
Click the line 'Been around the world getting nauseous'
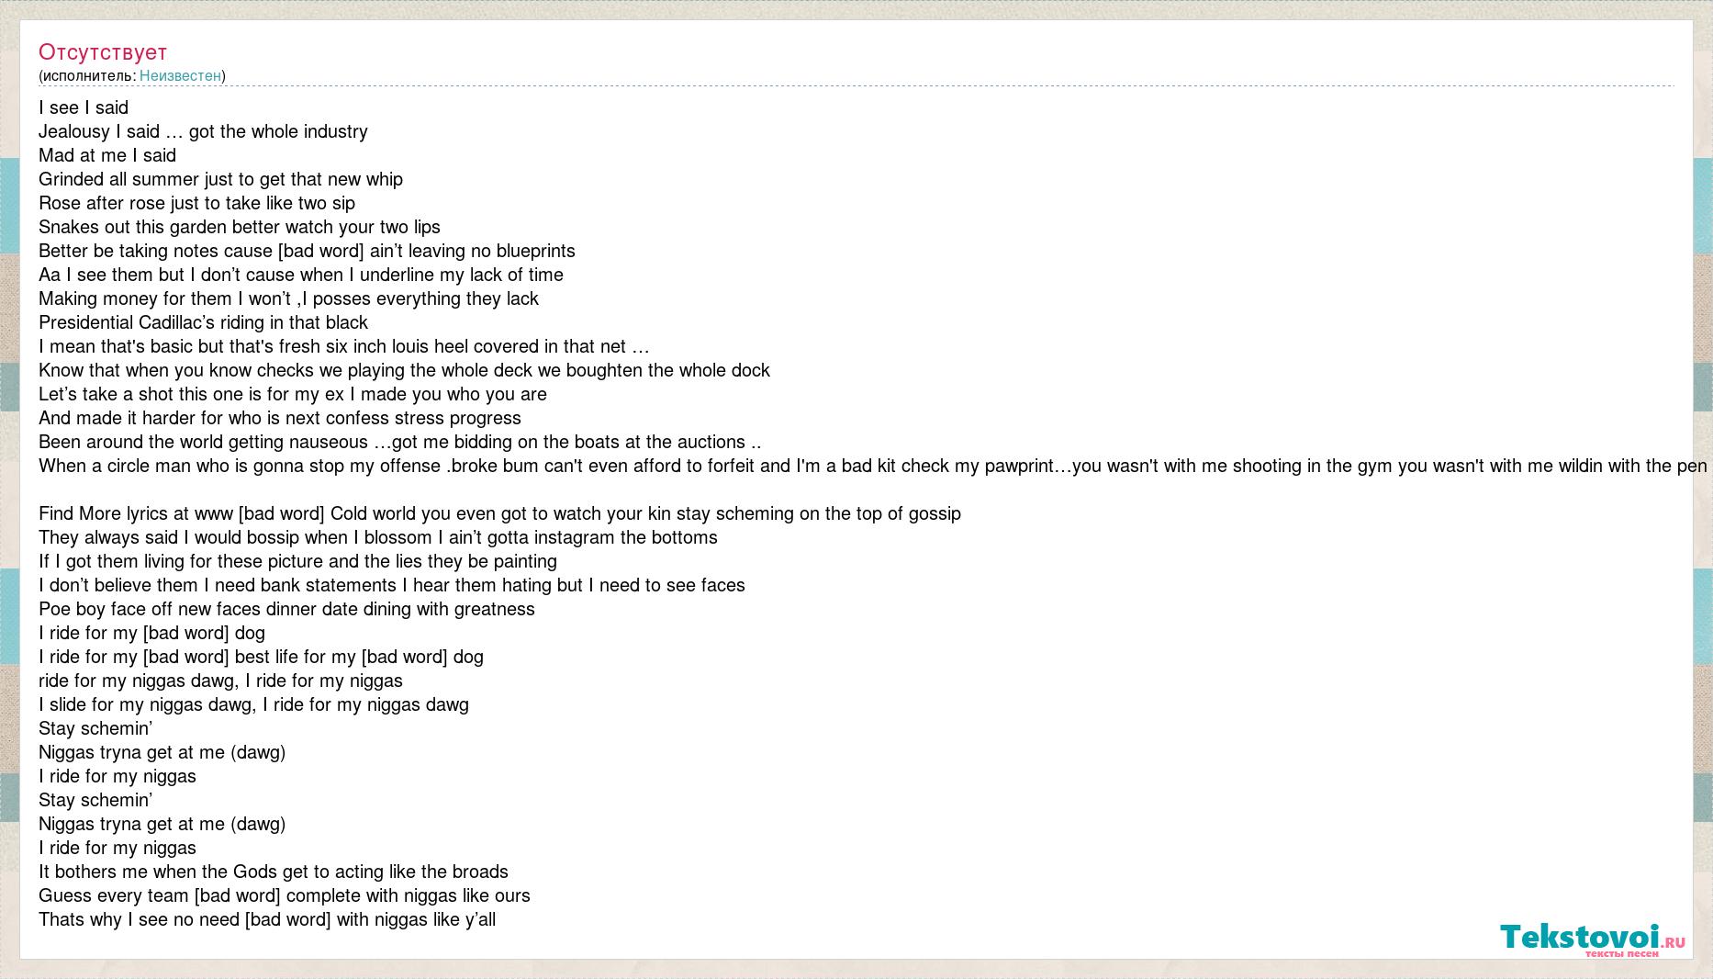[400, 442]
